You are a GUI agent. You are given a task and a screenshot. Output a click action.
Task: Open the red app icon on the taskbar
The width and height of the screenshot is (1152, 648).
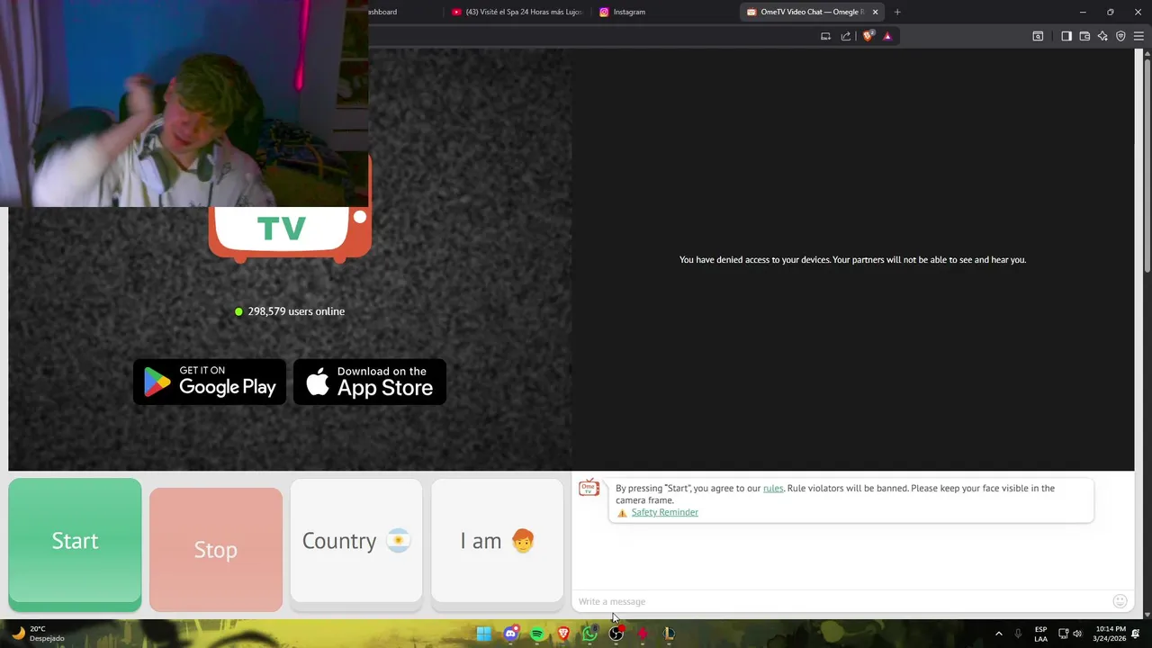(643, 634)
